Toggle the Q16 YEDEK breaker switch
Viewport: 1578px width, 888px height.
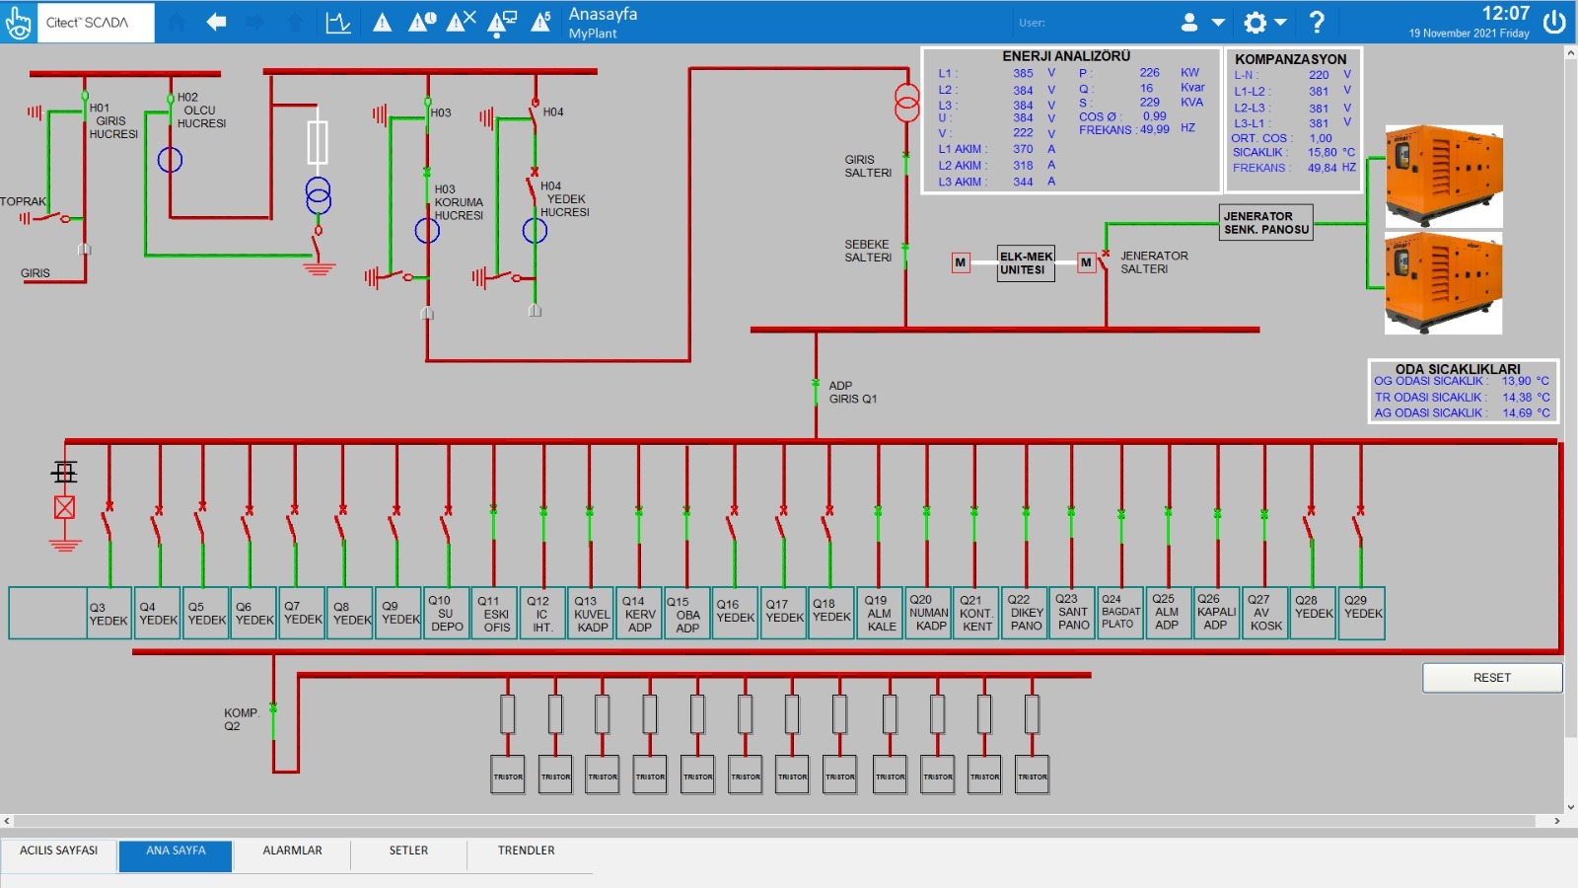[733, 525]
